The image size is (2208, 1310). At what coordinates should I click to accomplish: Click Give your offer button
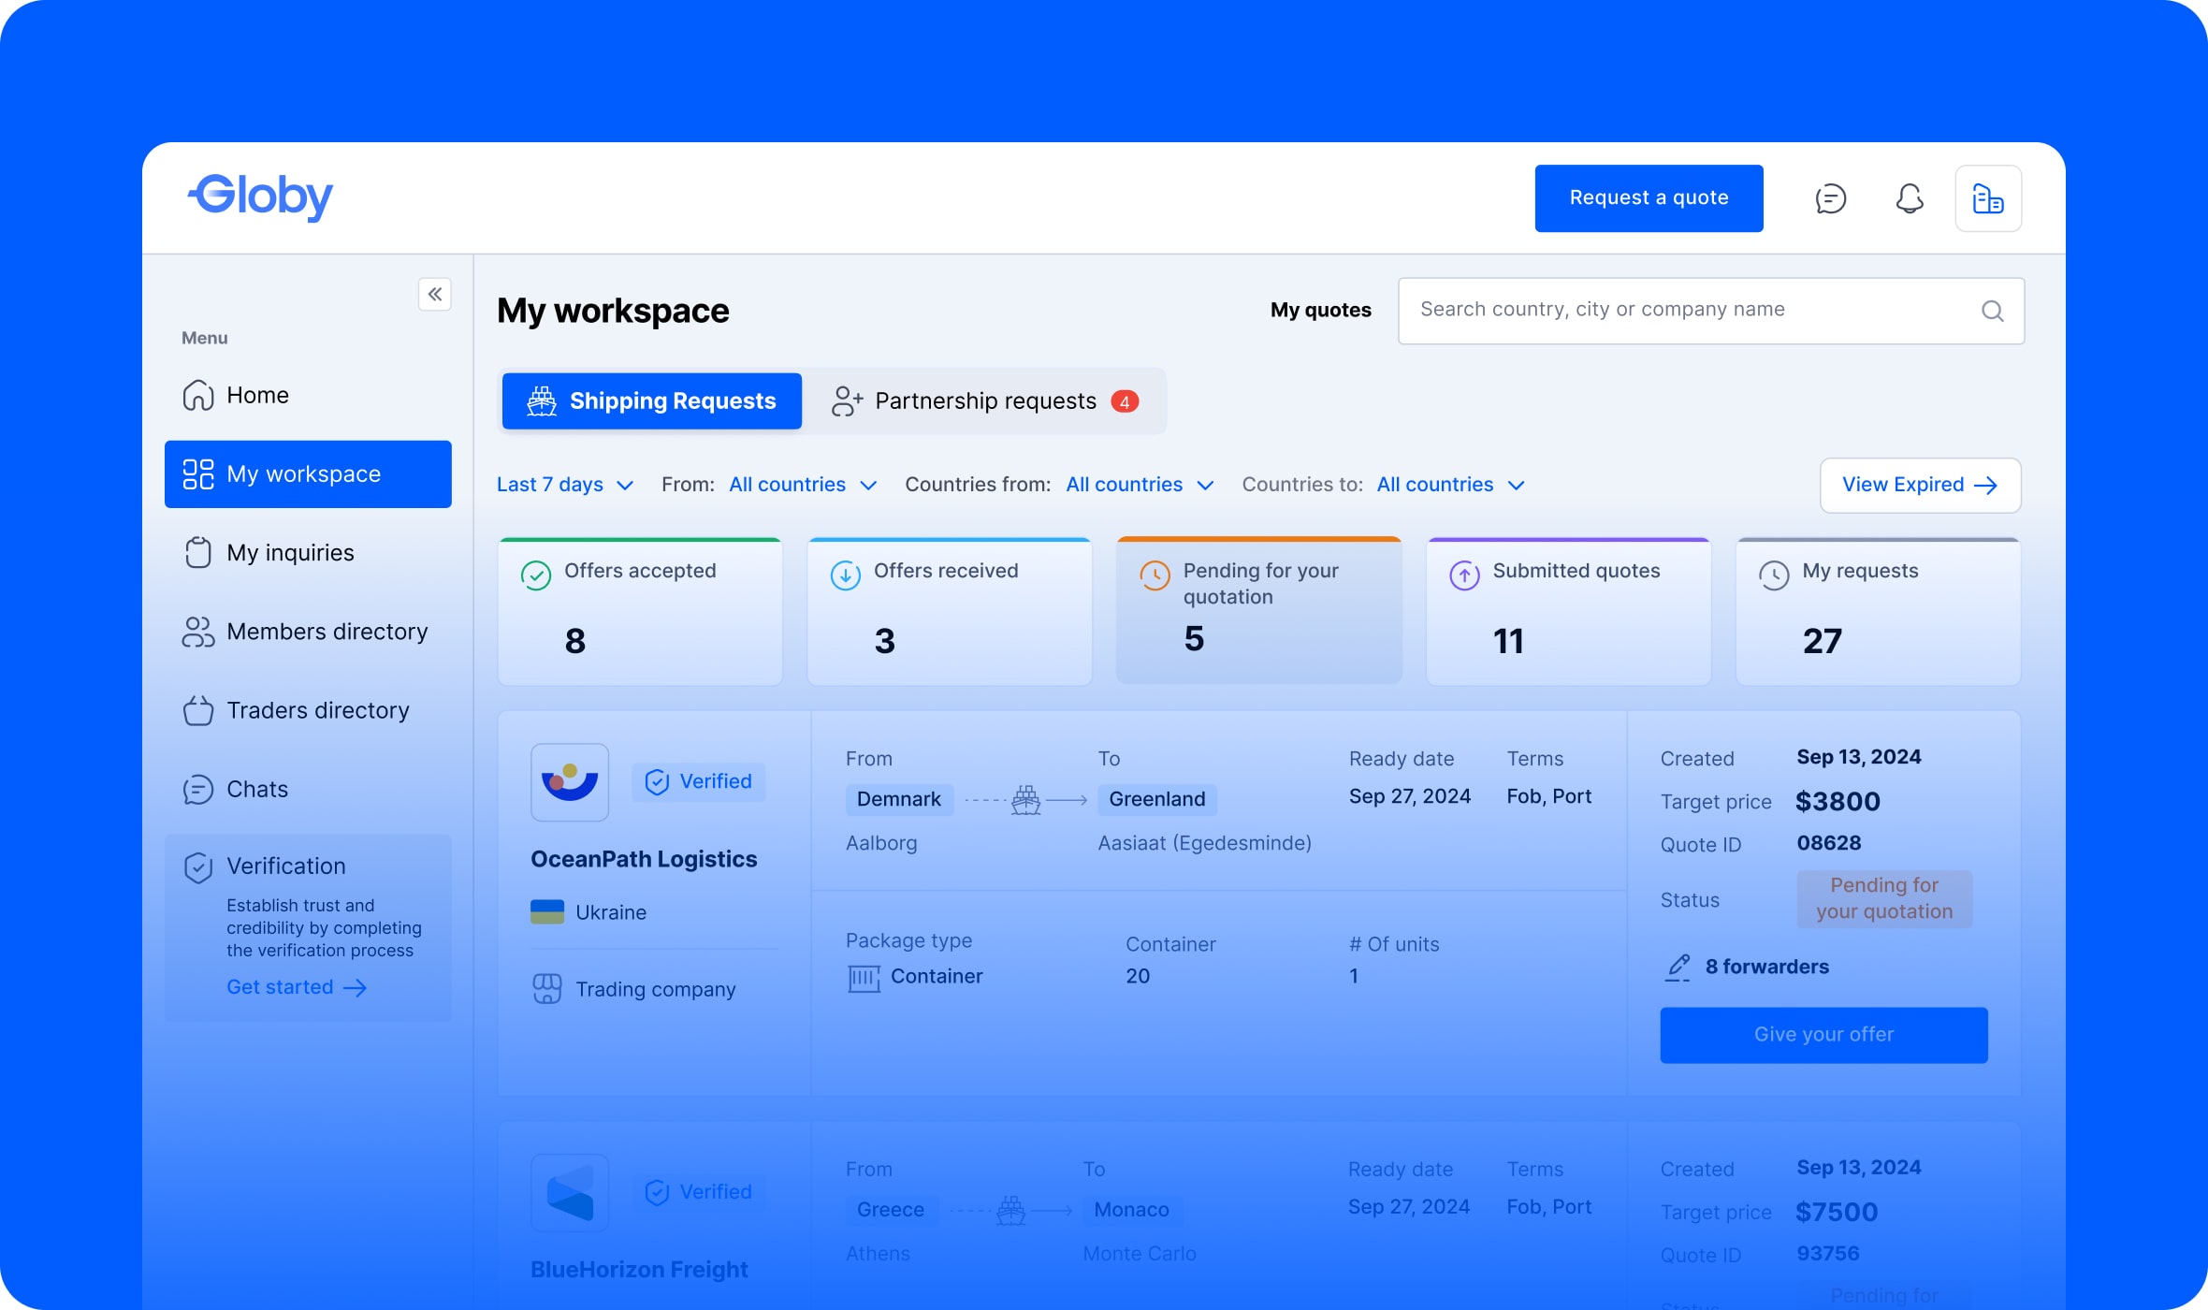pyautogui.click(x=1823, y=1035)
